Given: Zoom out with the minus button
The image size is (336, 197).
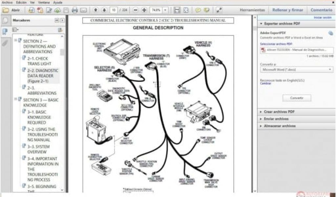Looking at the screenshot, I should (x=136, y=10).
